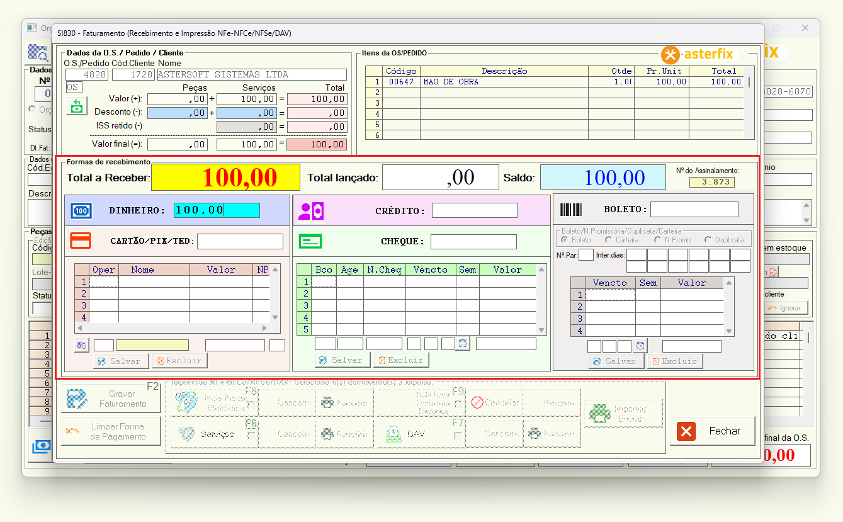Click the Peças discount field

(177, 113)
